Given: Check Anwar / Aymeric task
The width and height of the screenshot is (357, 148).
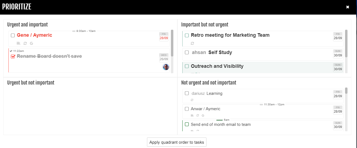Looking at the screenshot, I should pos(187,109).
